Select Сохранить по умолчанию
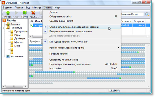Image resolution: width=155 pixels, height=97 pixels. 82,60
